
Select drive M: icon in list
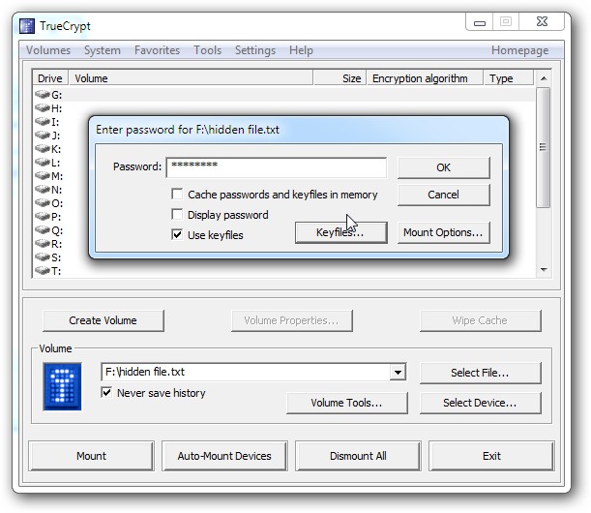click(43, 175)
